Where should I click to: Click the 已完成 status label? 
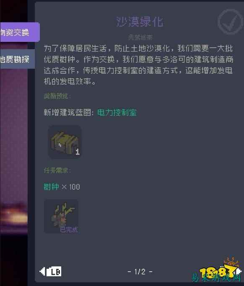69,229
